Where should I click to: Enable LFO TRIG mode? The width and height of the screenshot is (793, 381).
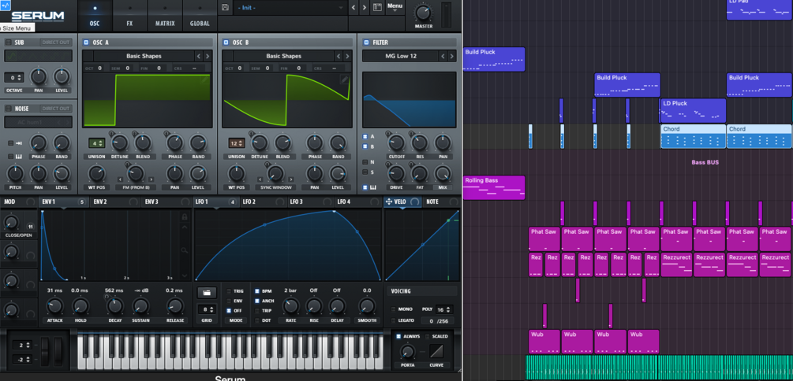pyautogui.click(x=229, y=291)
